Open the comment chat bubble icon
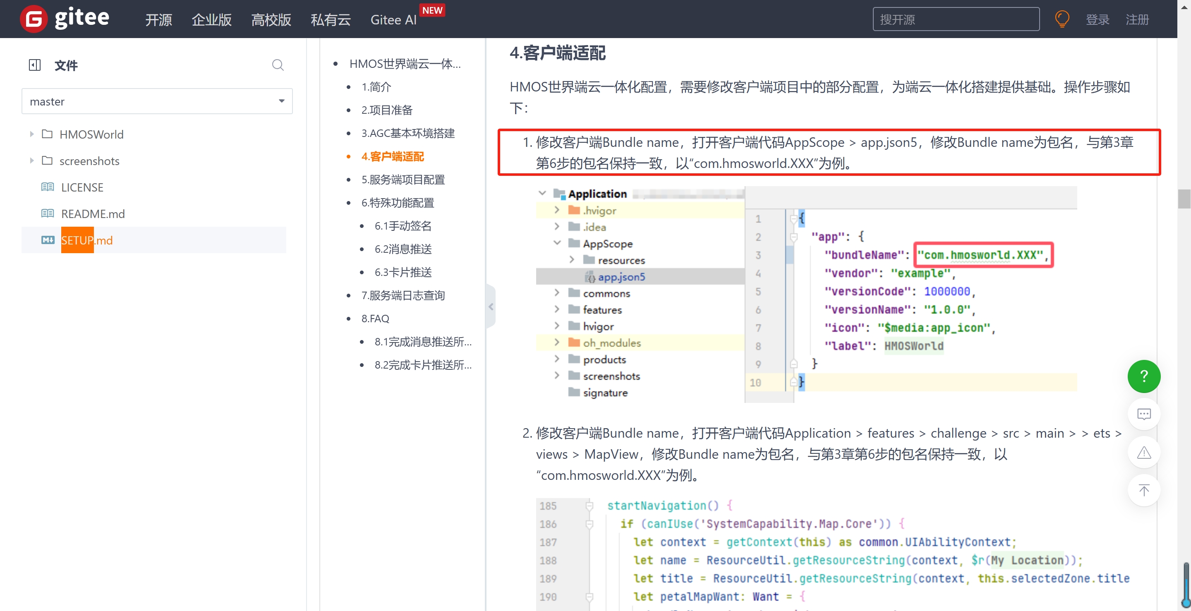Viewport: 1191px width, 611px height. click(1143, 414)
